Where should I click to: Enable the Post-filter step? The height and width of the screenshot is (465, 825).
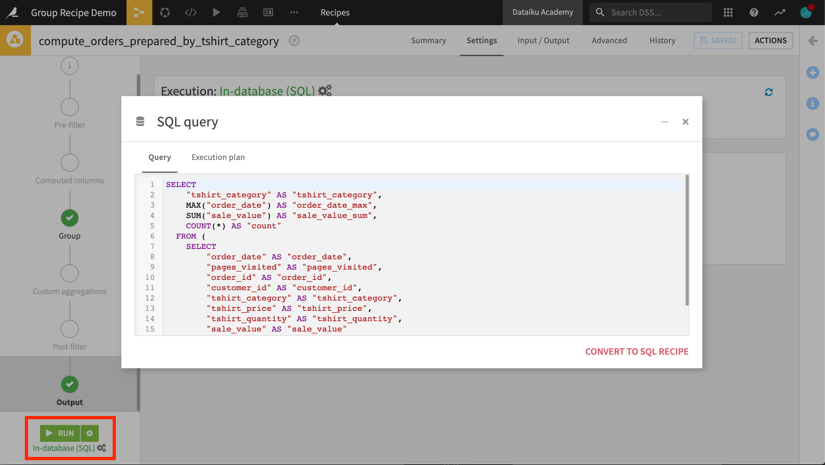(x=69, y=328)
